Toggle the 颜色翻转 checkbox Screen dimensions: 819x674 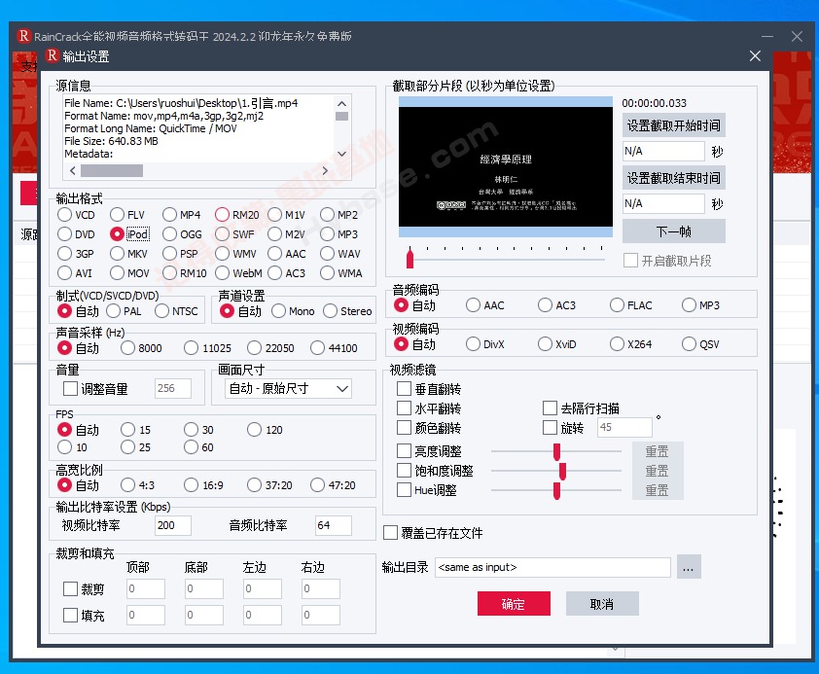[x=404, y=427]
